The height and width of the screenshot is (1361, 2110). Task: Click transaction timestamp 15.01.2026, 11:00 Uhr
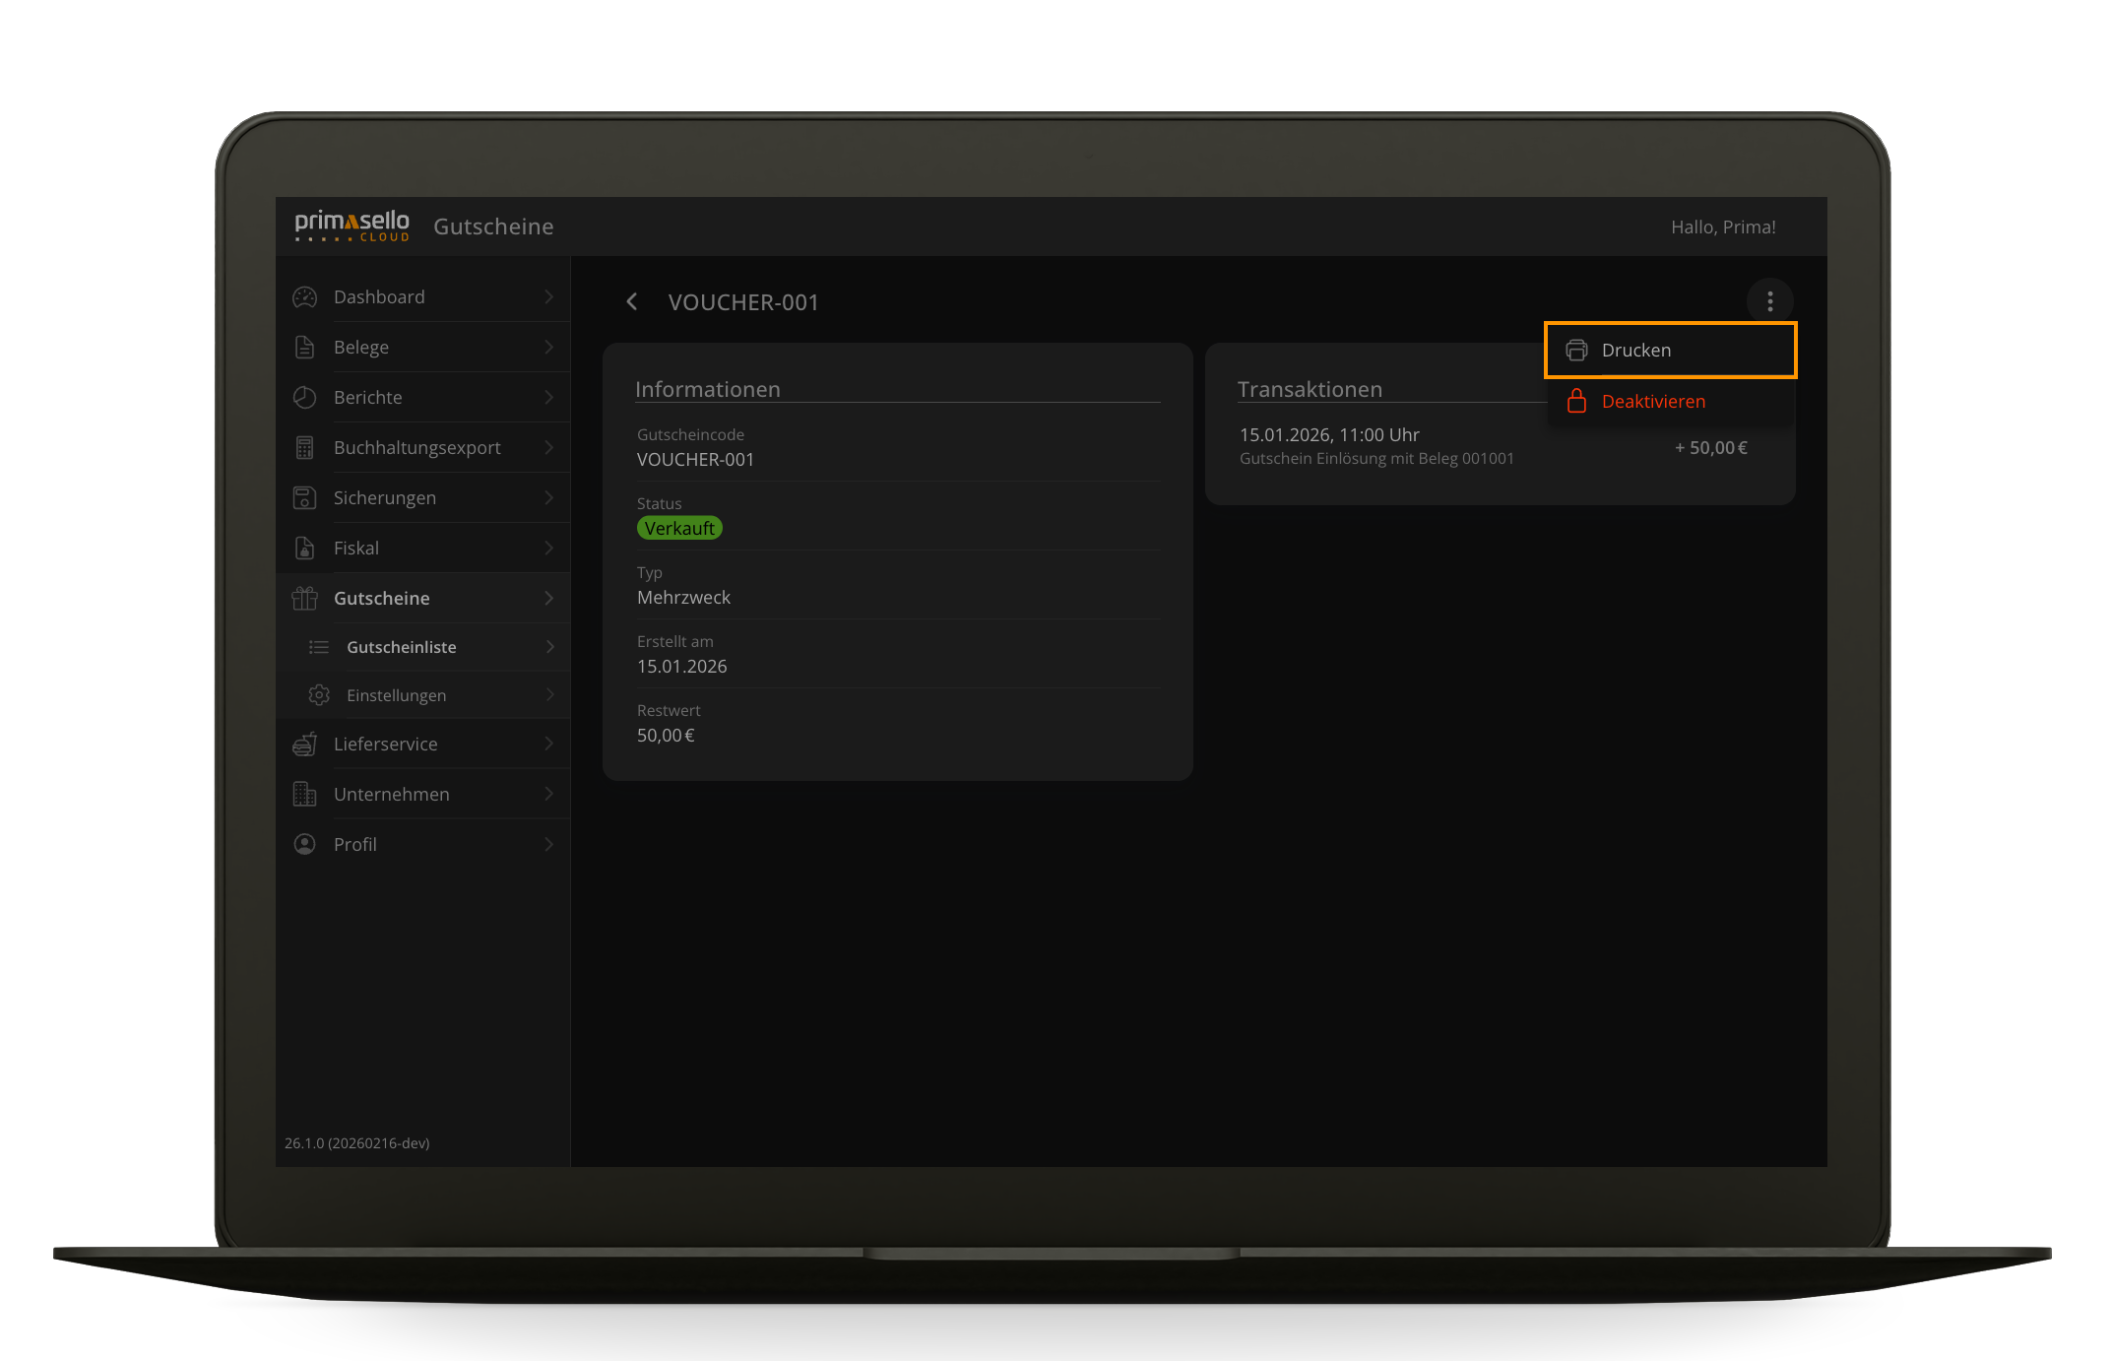coord(1329,434)
